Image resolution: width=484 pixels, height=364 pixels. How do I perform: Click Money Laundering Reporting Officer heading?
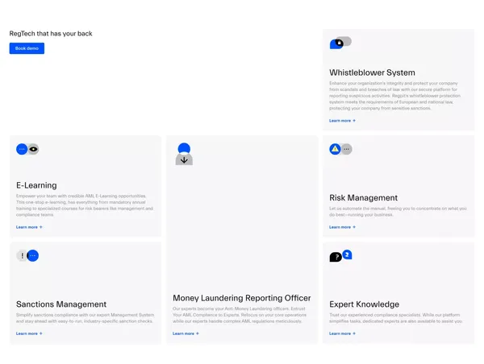coord(242,298)
